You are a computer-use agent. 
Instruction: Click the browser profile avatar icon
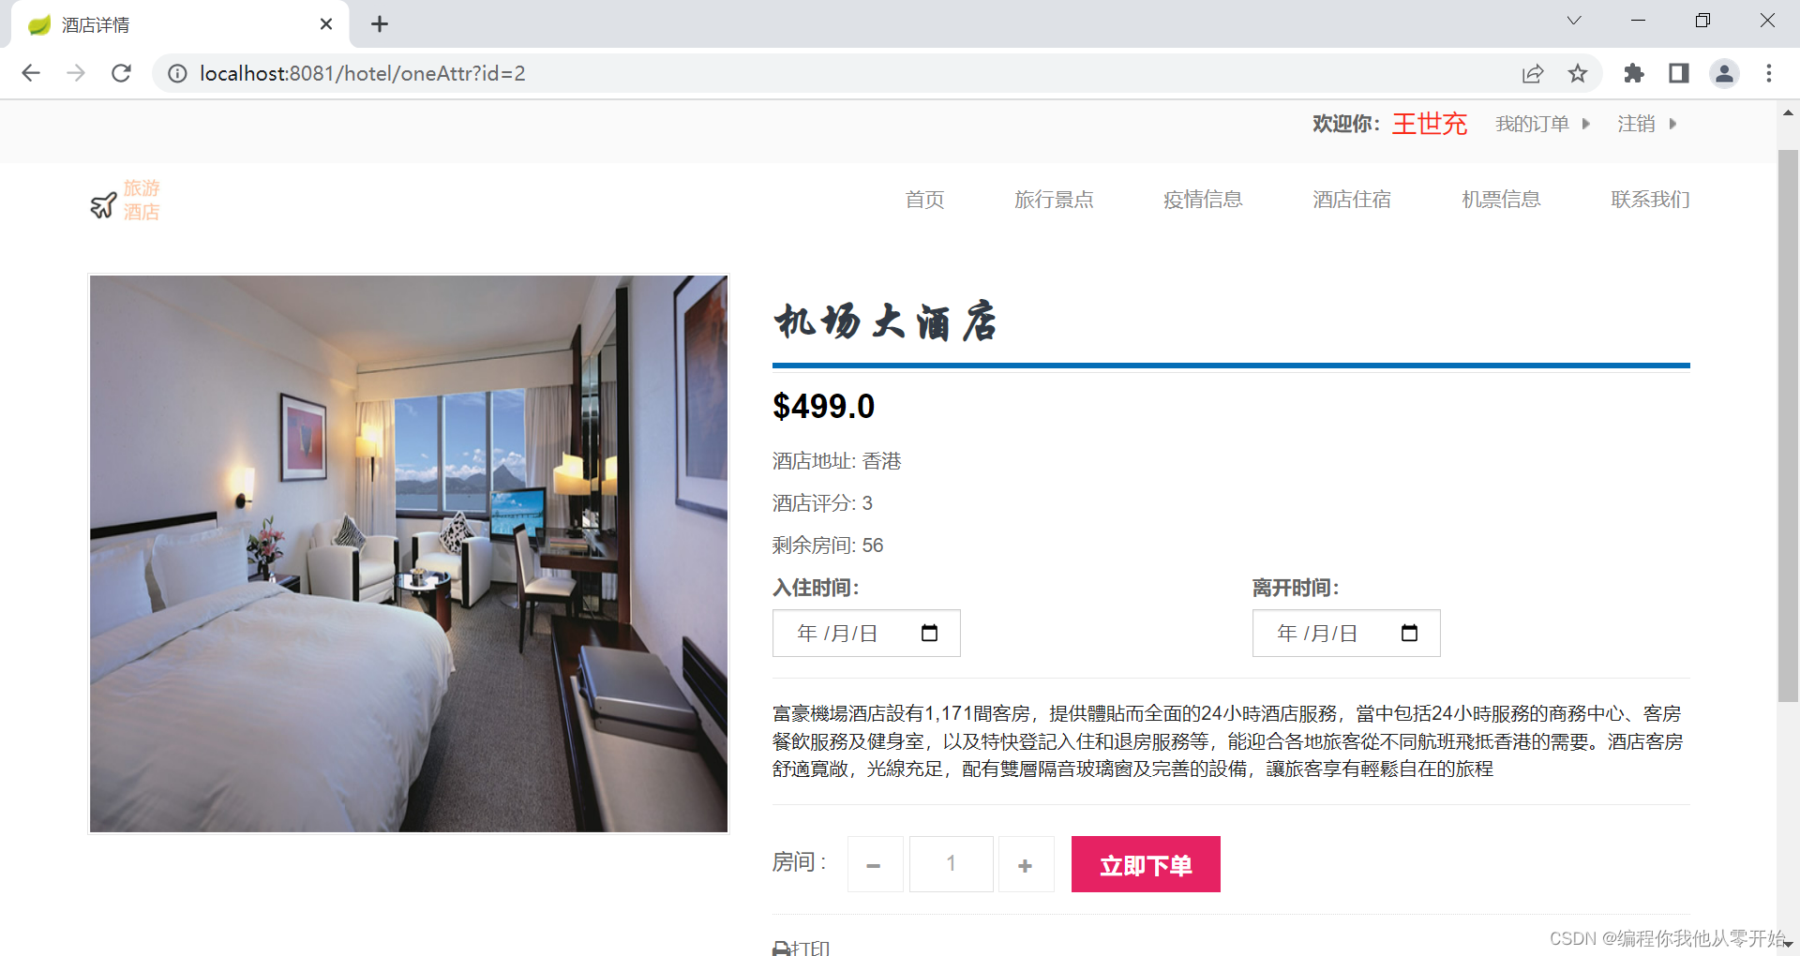click(1725, 73)
